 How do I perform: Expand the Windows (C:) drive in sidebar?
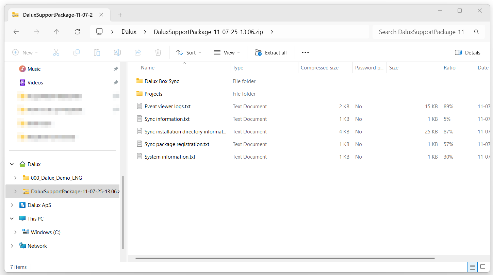coord(15,232)
